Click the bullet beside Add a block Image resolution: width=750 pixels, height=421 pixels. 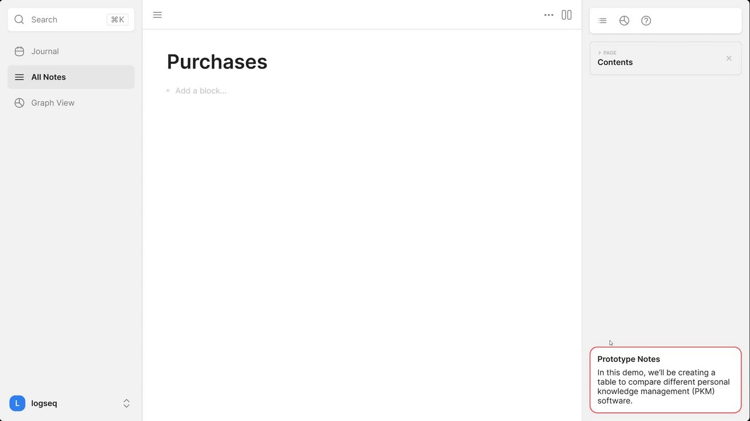[168, 91]
